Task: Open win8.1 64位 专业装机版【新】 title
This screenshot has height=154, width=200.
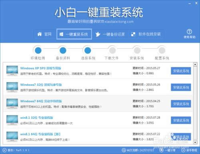Action: (x=40, y=134)
